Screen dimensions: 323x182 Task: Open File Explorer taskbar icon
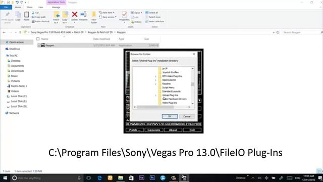[121, 178]
